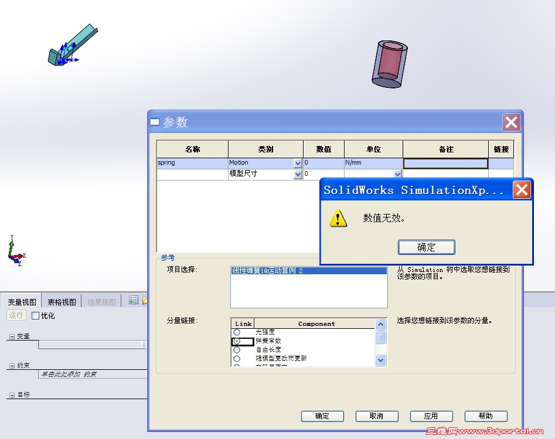Open the unit dropdown in the second row

click(397, 174)
